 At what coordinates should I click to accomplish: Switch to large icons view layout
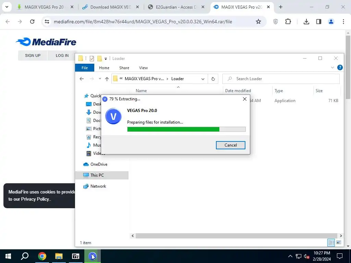(x=339, y=243)
